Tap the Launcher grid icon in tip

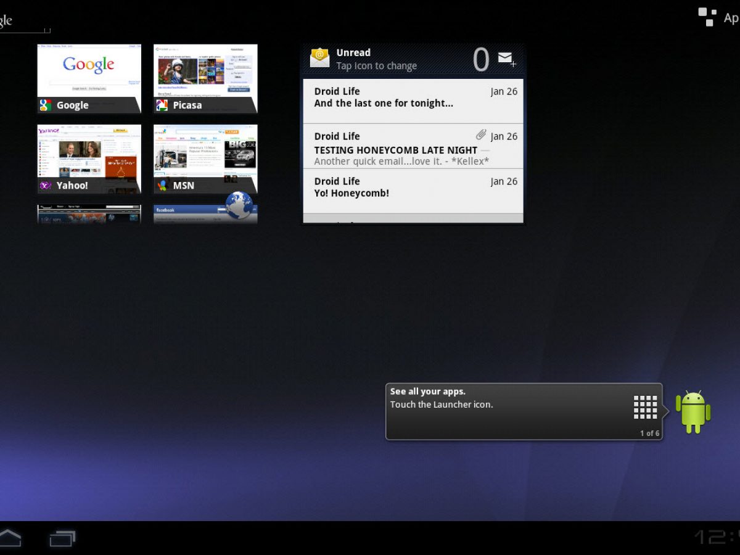coord(645,407)
